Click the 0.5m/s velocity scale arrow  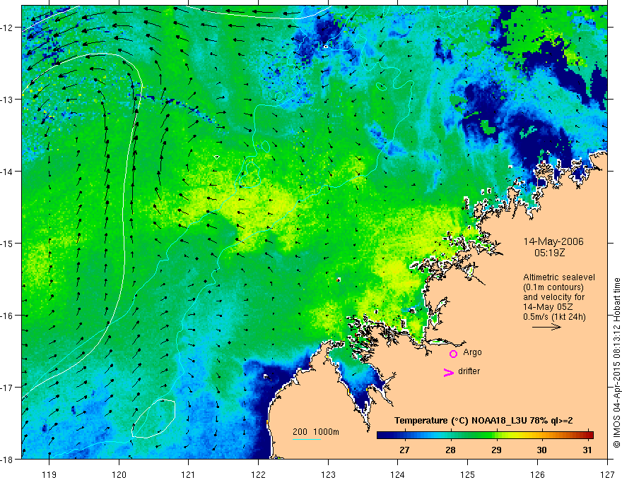[546, 327]
